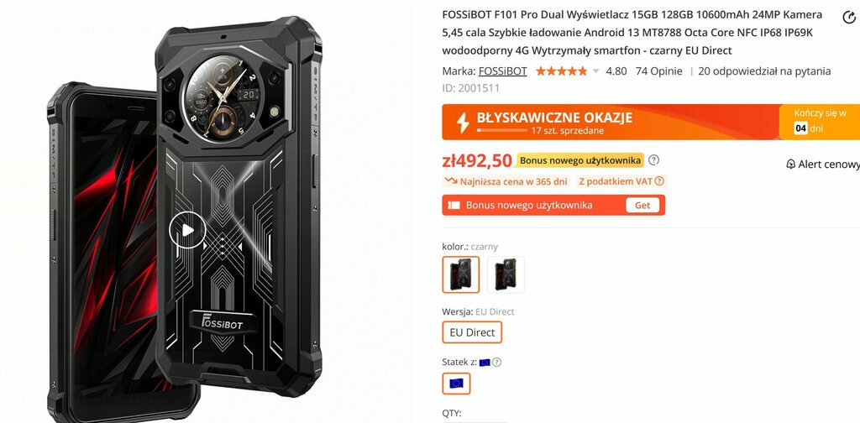Click the price drop arrow icon
Screen dimensions: 860x423
point(451,180)
